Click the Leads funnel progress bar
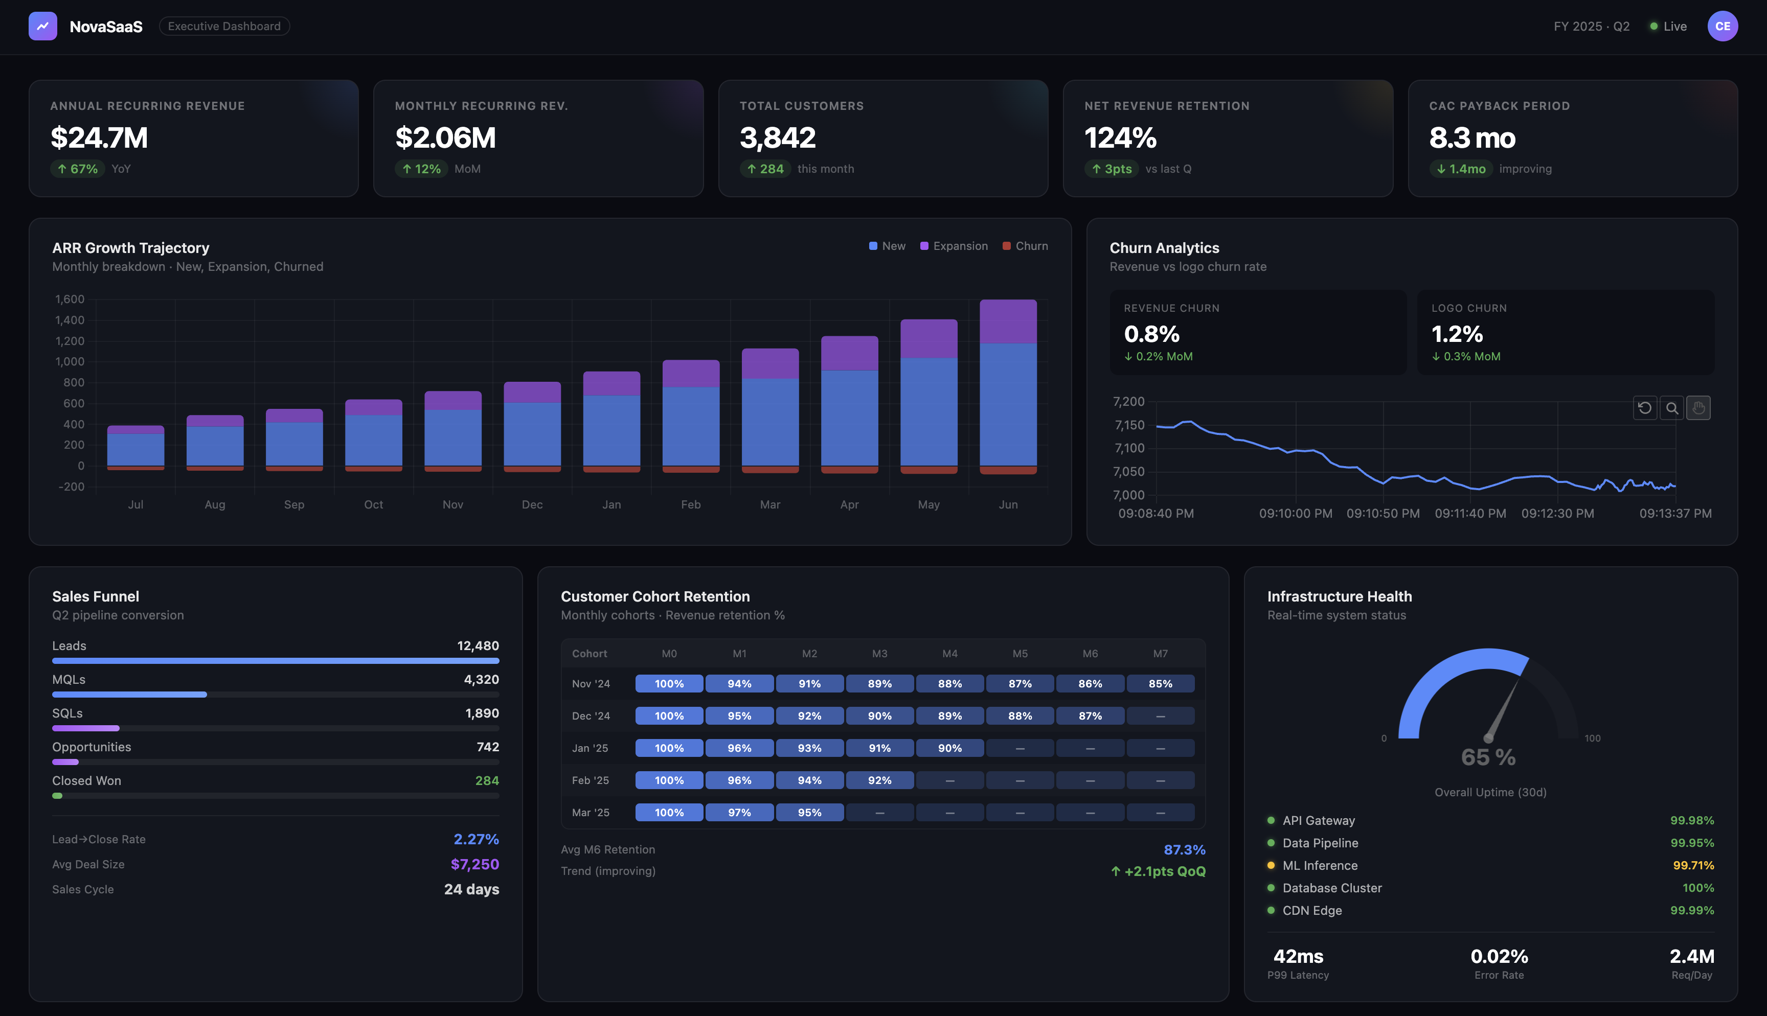1767x1016 pixels. 276,660
